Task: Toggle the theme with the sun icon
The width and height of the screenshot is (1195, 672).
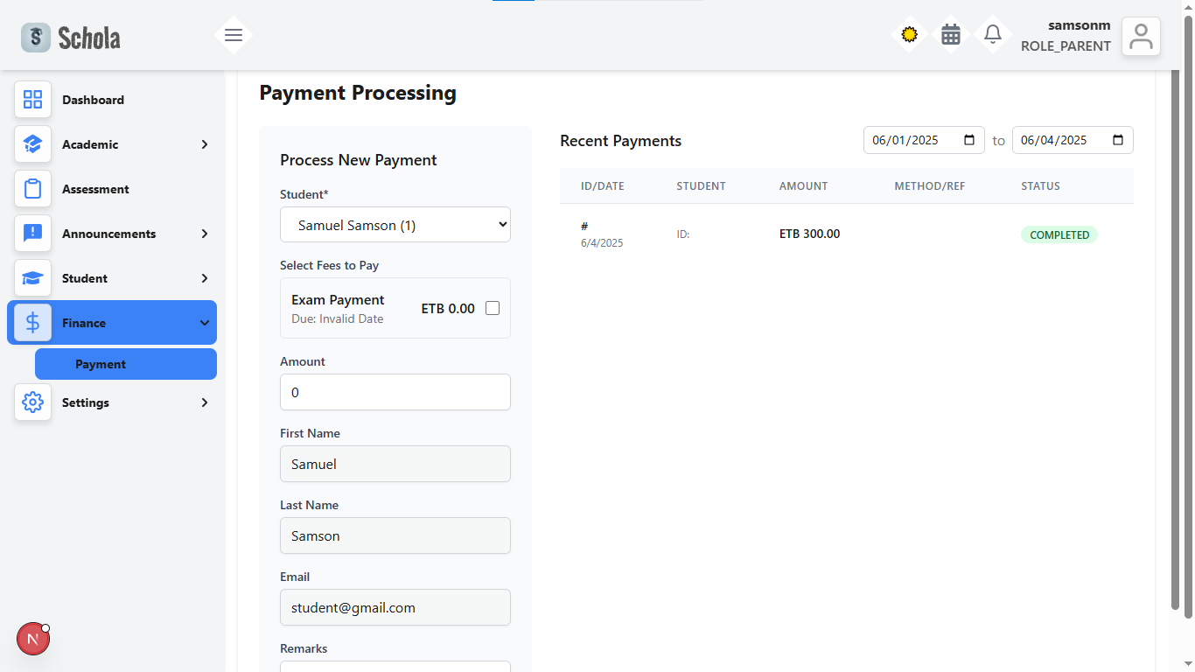Action: tap(909, 34)
